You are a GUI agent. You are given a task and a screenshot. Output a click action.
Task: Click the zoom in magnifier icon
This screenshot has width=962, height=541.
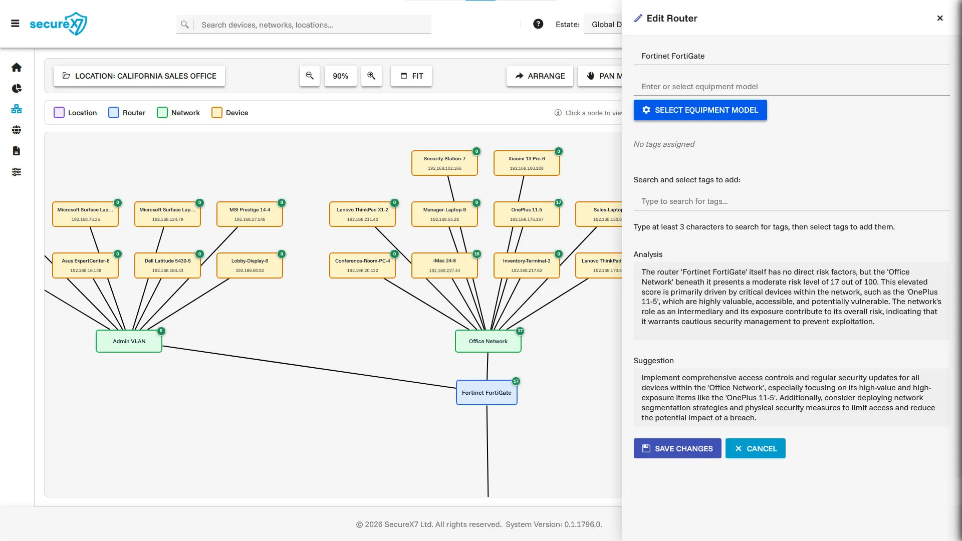[371, 76]
